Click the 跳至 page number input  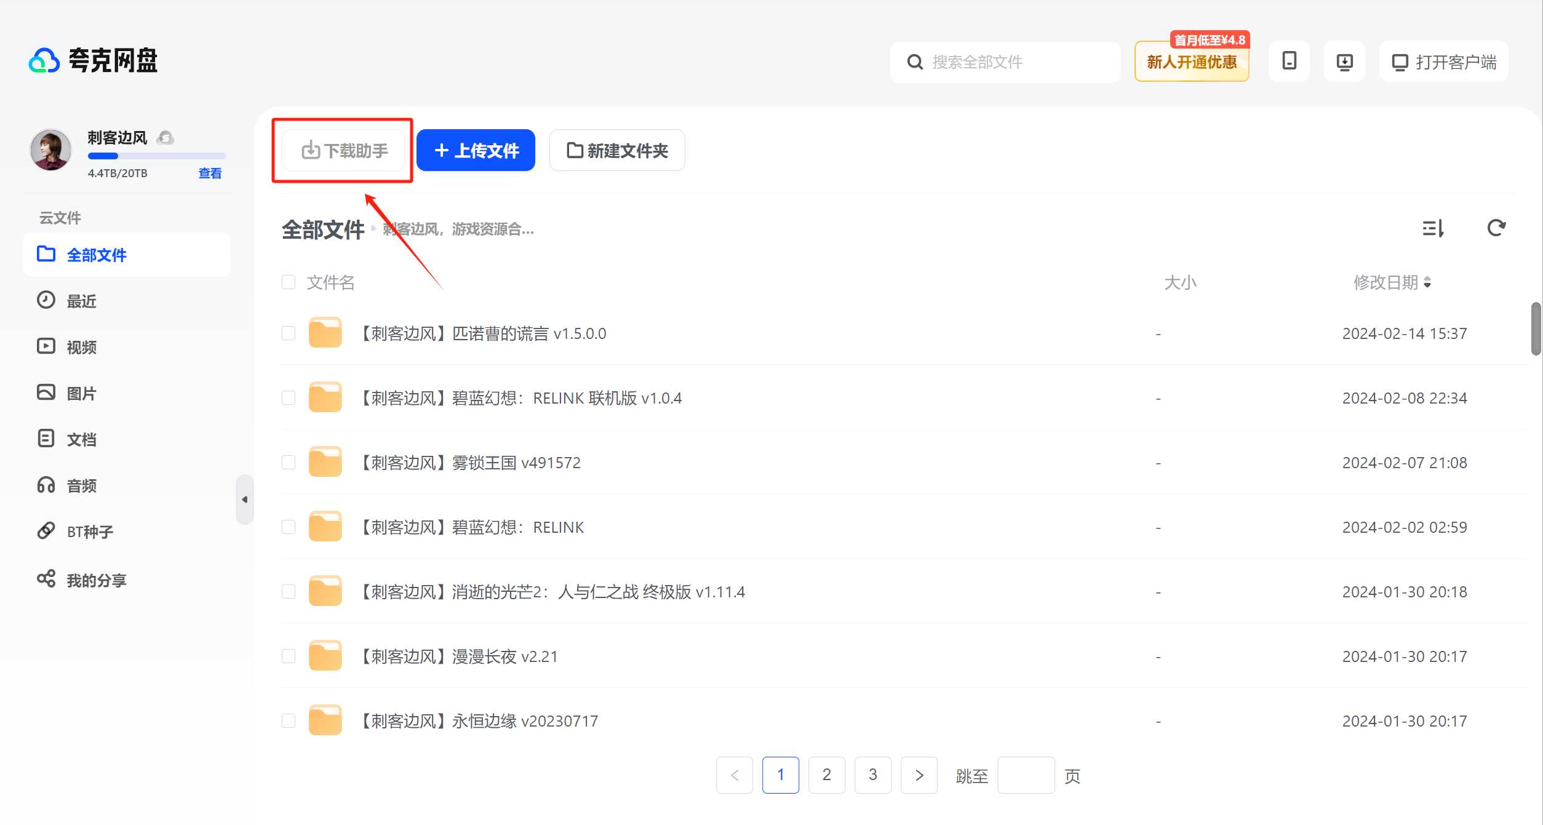(x=1026, y=775)
